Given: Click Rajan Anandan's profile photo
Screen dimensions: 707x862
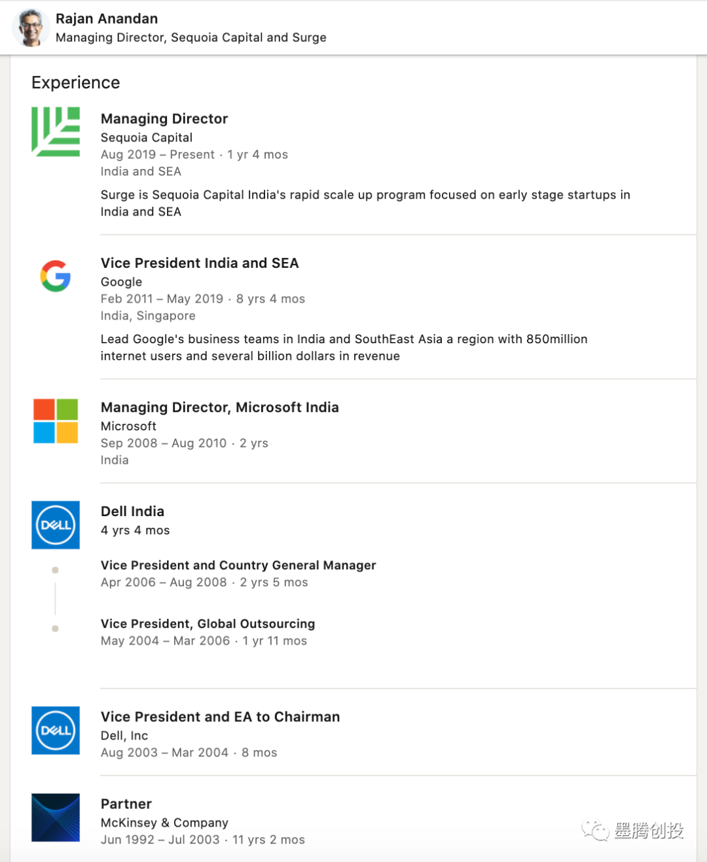Looking at the screenshot, I should pos(31,28).
